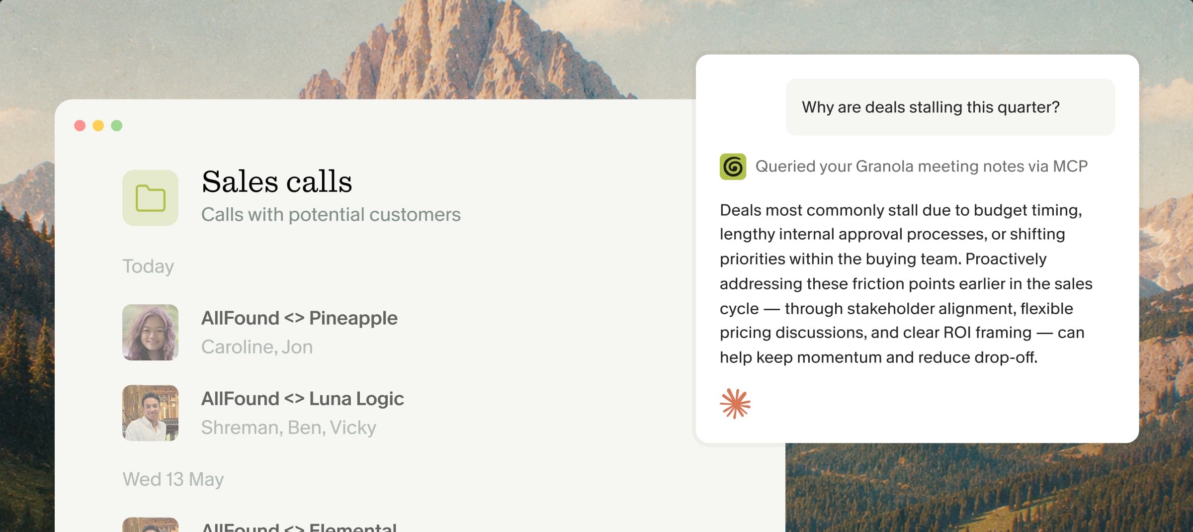Click the Shreman, Ben, Vicky attendees line

pos(289,428)
